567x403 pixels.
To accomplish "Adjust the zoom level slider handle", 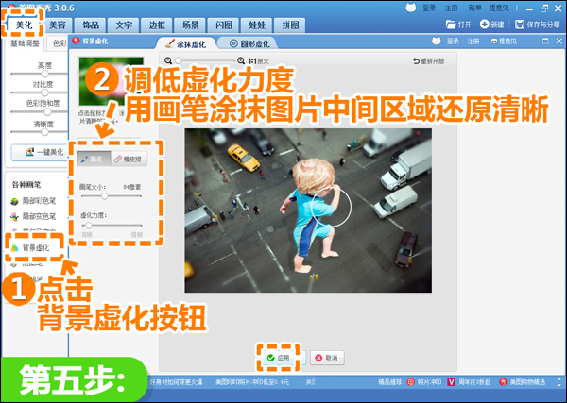I will (x=179, y=61).
